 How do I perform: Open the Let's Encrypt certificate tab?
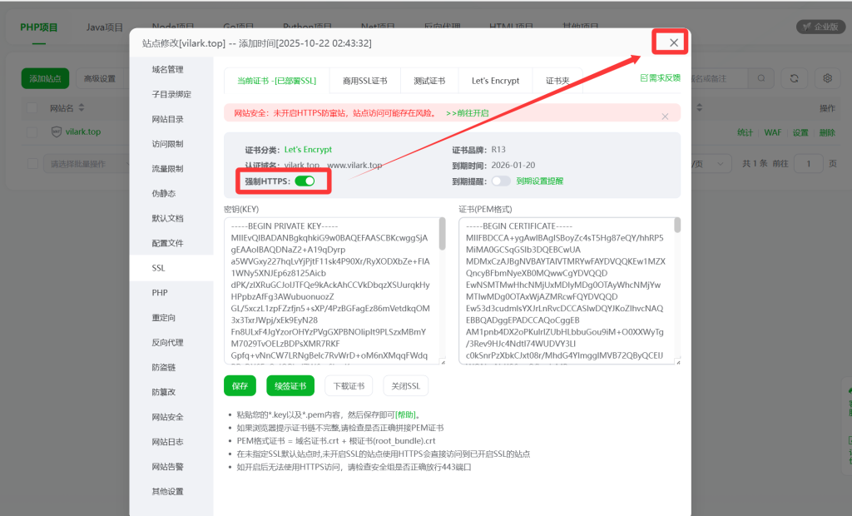[x=495, y=81]
